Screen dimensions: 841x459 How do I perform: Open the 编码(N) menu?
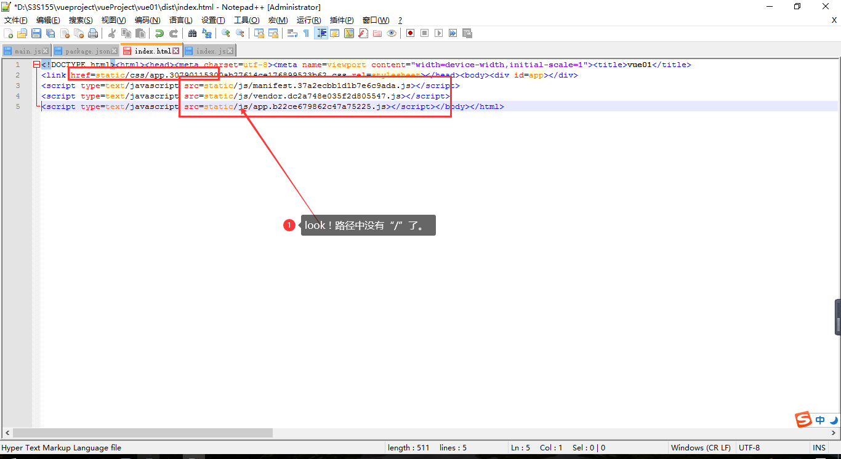(x=147, y=20)
